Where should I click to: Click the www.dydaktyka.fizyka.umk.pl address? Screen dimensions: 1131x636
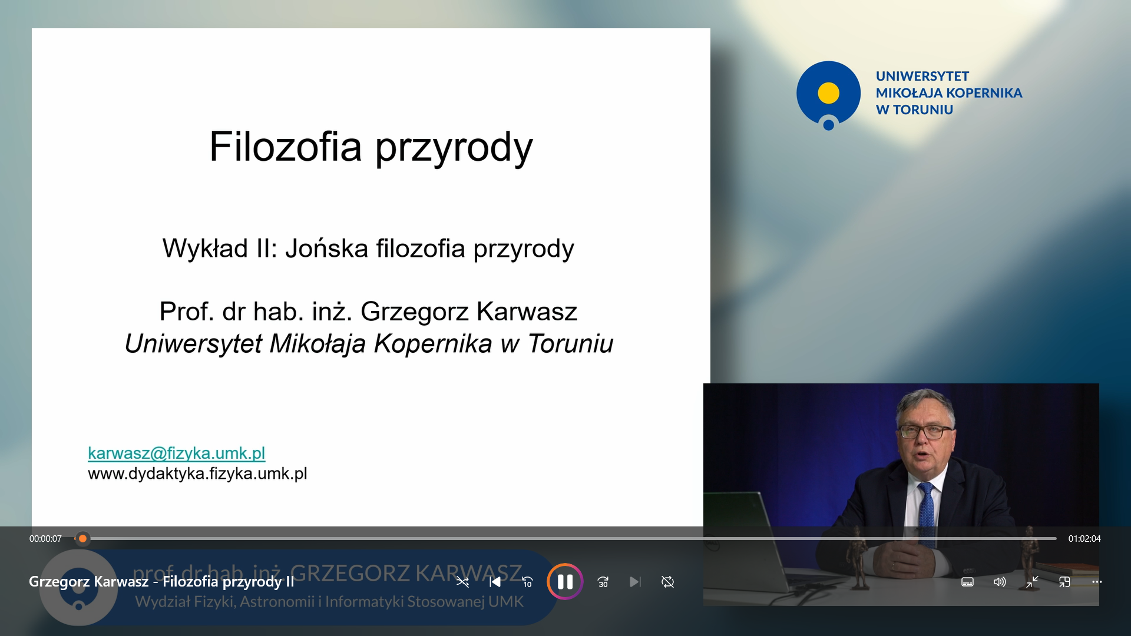[197, 473]
